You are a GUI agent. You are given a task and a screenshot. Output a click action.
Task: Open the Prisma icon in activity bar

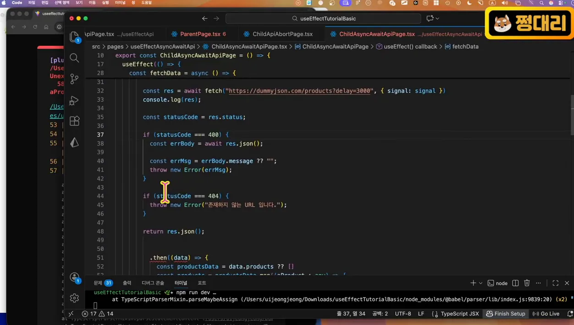pos(74,142)
